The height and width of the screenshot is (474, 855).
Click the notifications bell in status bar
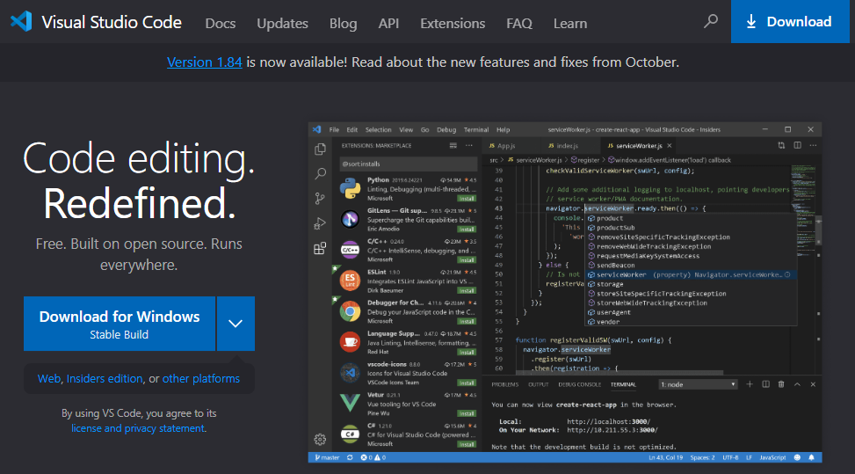(811, 457)
